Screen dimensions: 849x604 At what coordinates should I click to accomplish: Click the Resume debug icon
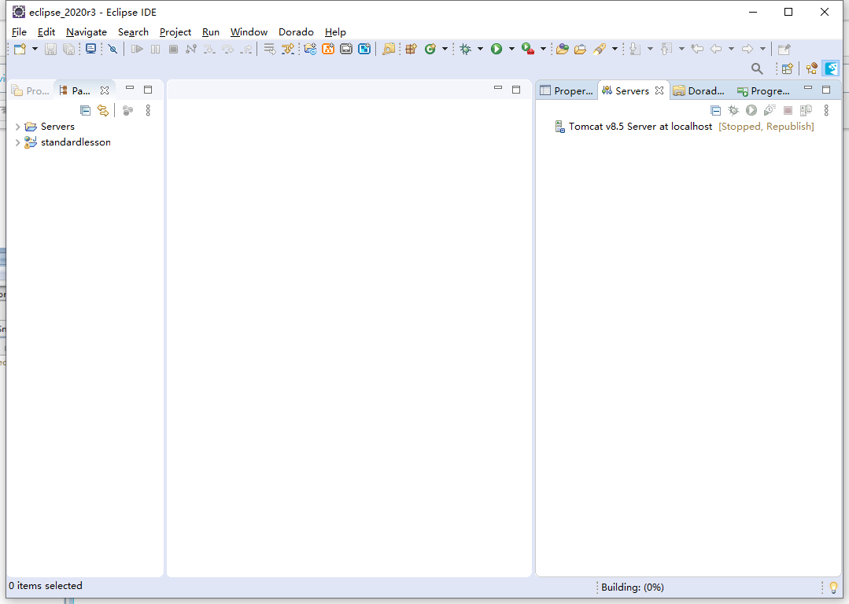(x=137, y=50)
